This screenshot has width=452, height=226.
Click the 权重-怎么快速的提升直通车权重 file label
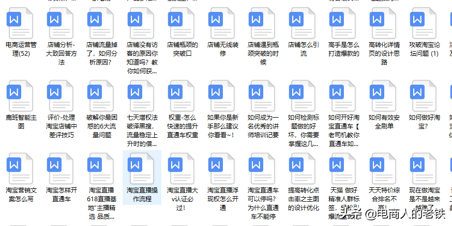pyautogui.click(x=182, y=126)
